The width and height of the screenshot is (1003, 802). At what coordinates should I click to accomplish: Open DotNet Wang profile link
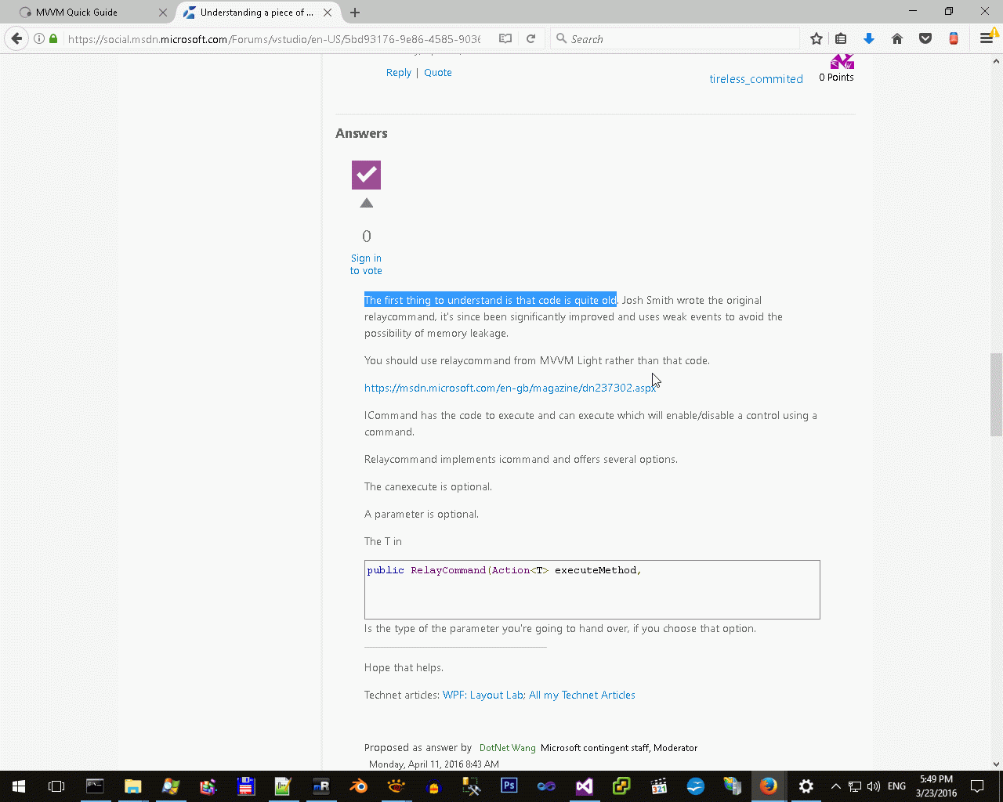(x=508, y=748)
